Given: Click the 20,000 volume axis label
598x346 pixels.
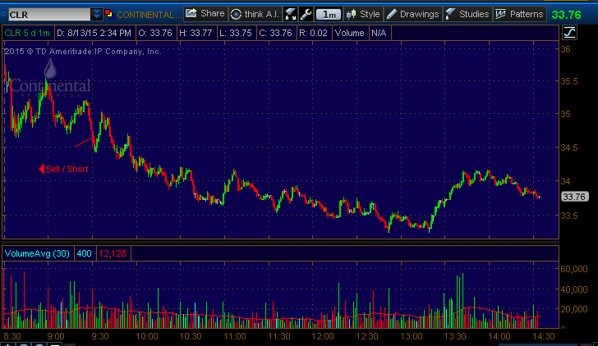Looking at the screenshot, I should [x=574, y=309].
